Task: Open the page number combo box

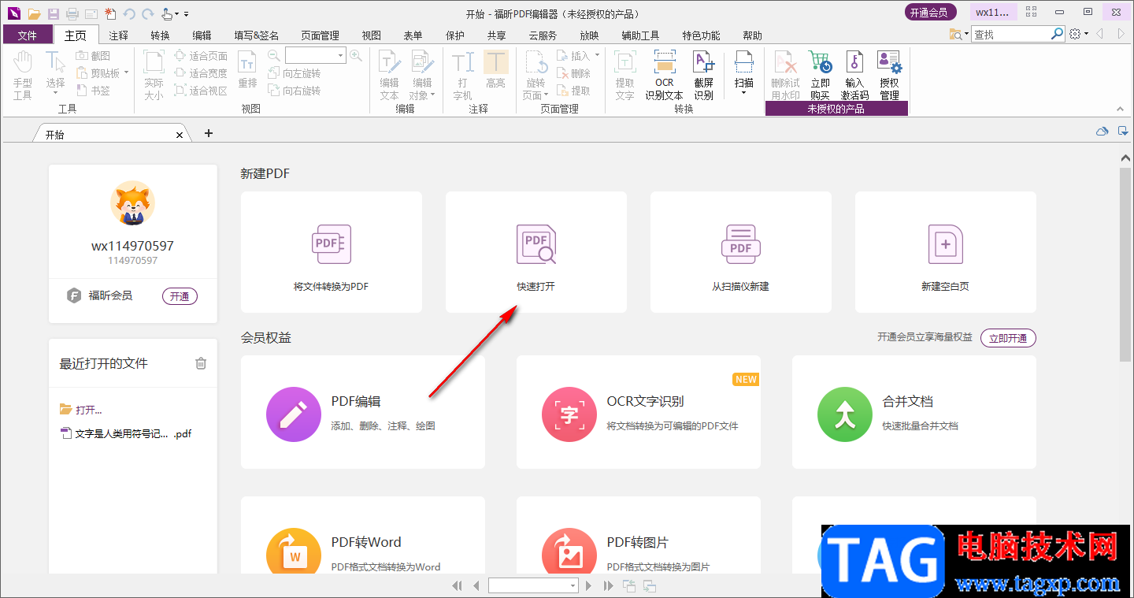Action: pyautogui.click(x=533, y=585)
